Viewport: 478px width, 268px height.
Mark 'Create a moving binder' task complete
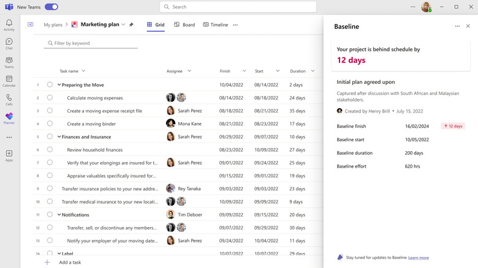click(50, 124)
